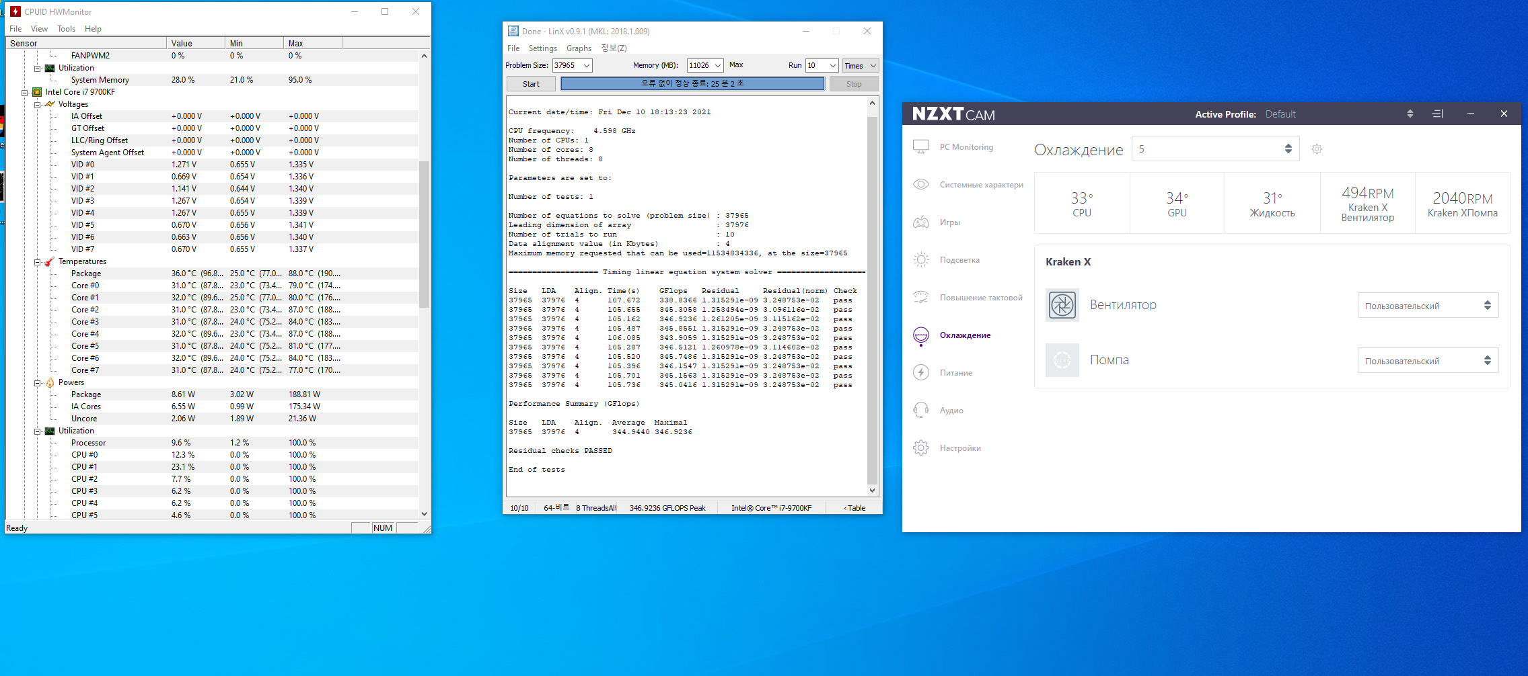Open the lighting sun icon section
1528x676 pixels.
[x=921, y=259]
